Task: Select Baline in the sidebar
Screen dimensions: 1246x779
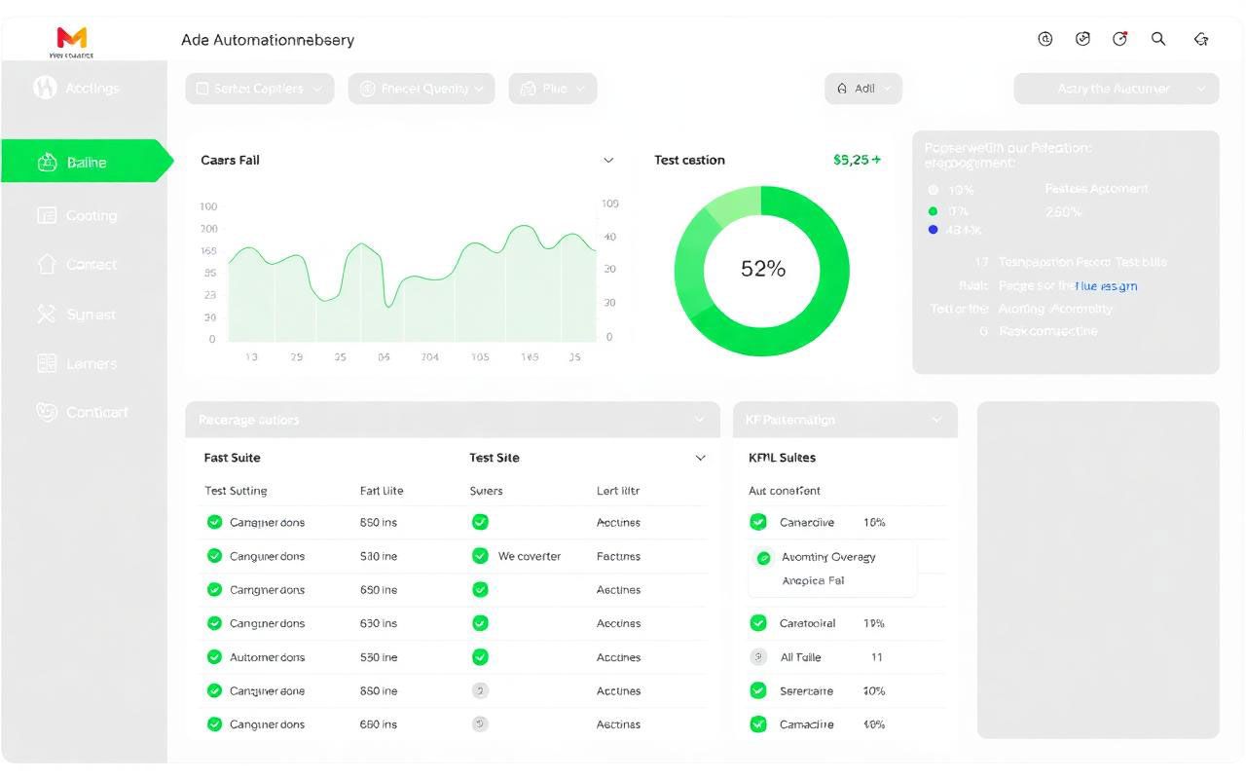Action: (x=86, y=162)
